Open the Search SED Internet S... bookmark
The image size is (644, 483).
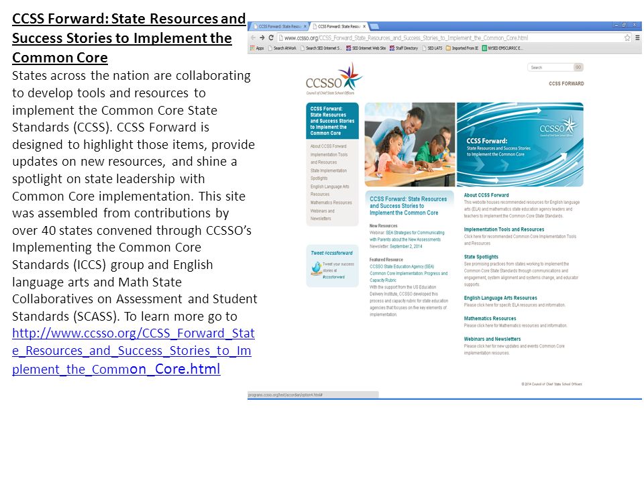coord(321,48)
